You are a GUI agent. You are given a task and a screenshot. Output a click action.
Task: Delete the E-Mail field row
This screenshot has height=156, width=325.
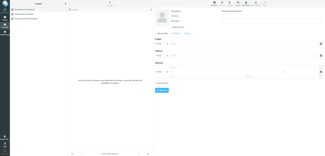click(x=321, y=44)
